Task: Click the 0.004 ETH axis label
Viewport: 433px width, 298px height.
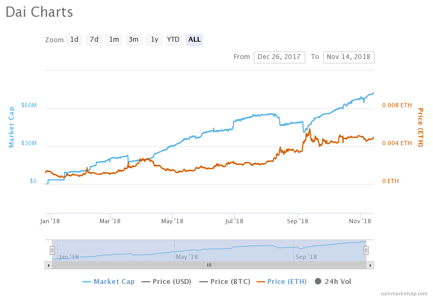Action: (397, 143)
